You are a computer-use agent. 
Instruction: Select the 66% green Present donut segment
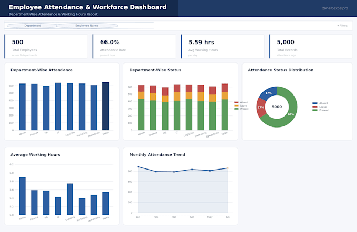click(291, 114)
